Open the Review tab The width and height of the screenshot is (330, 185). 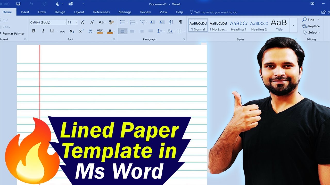click(x=146, y=12)
